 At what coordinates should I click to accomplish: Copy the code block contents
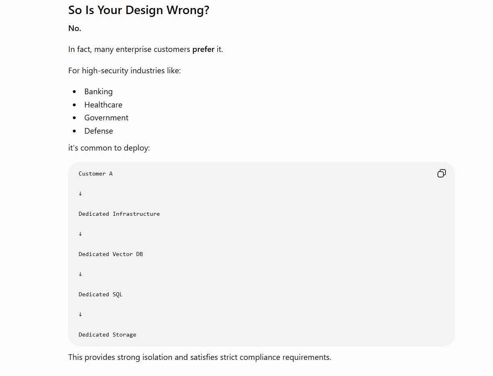pos(441,174)
